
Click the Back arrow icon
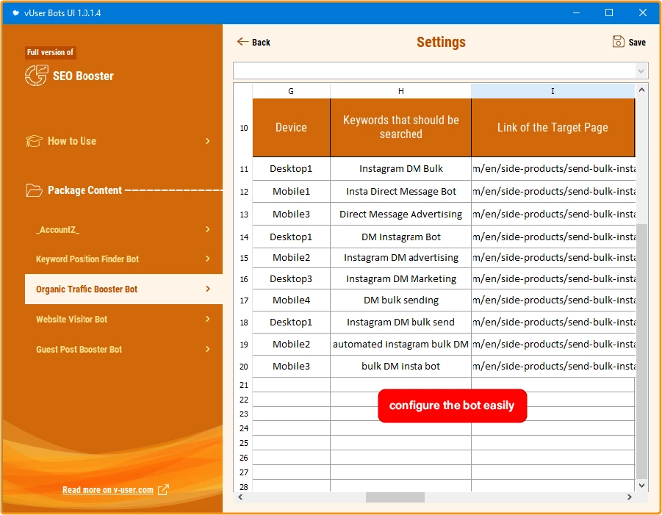242,41
